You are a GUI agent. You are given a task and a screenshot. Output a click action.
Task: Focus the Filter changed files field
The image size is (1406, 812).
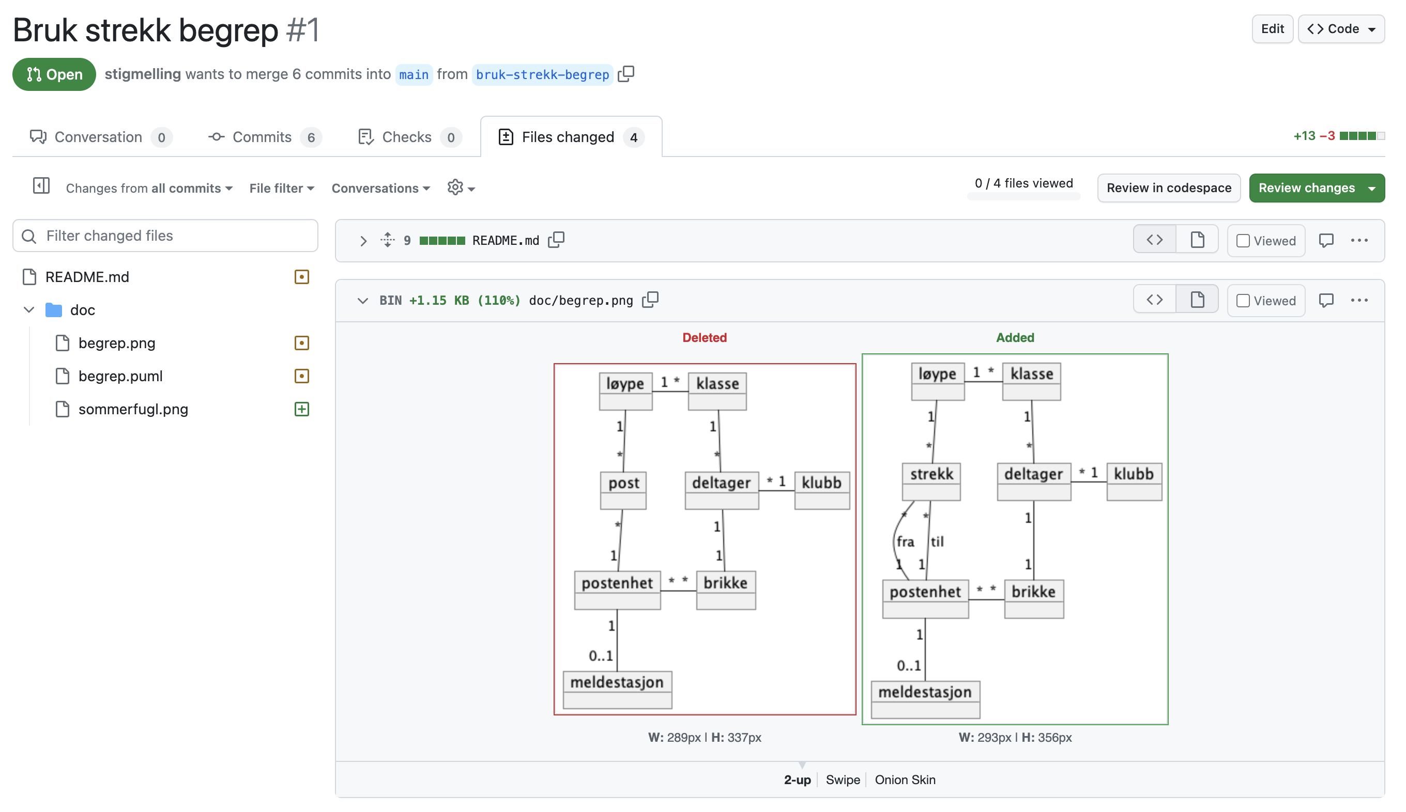[166, 236]
